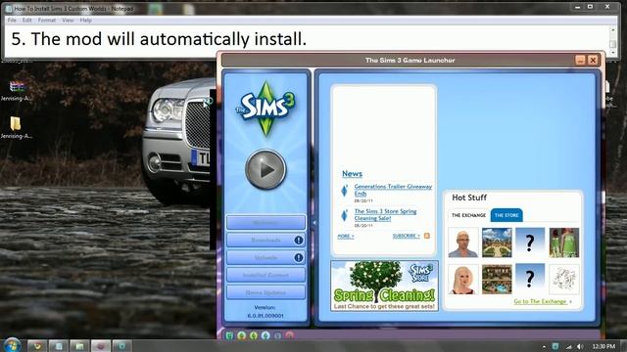Image resolution: width=627 pixels, height=352 pixels.
Task: Open the top-row mansion lot thumbnail
Action: pyautogui.click(x=497, y=242)
